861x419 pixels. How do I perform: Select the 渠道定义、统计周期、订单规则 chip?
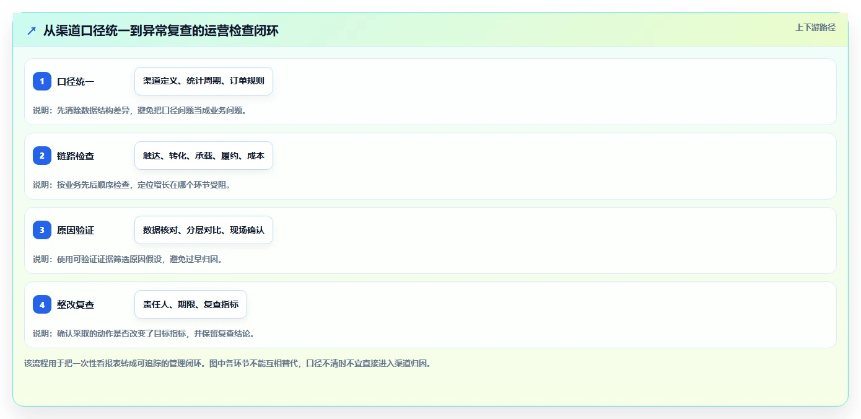coord(204,81)
